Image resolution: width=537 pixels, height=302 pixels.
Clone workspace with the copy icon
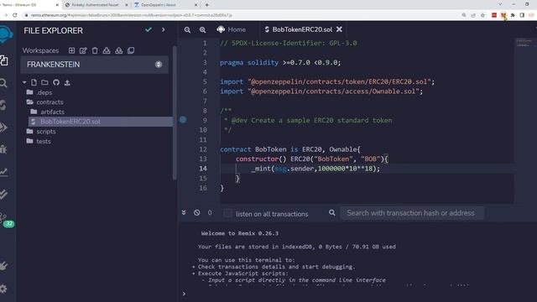pyautogui.click(x=131, y=50)
